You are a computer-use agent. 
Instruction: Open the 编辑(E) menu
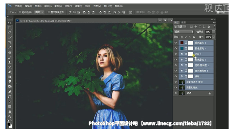click(28, 6)
